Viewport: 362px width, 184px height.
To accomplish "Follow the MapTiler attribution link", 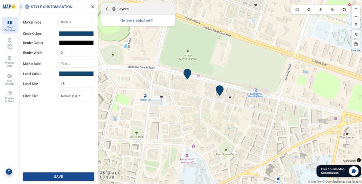I will (x=315, y=182).
